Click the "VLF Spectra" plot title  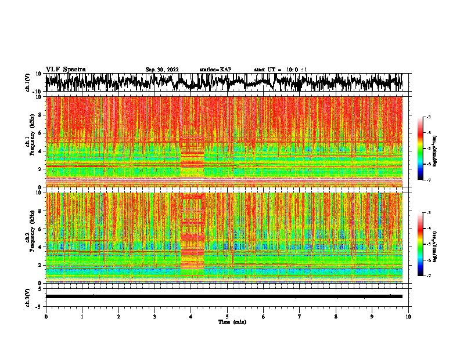pos(66,70)
